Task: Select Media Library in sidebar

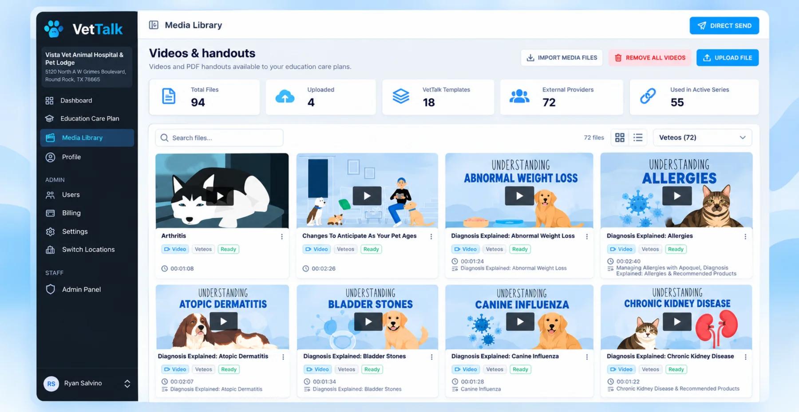Action: (87, 137)
